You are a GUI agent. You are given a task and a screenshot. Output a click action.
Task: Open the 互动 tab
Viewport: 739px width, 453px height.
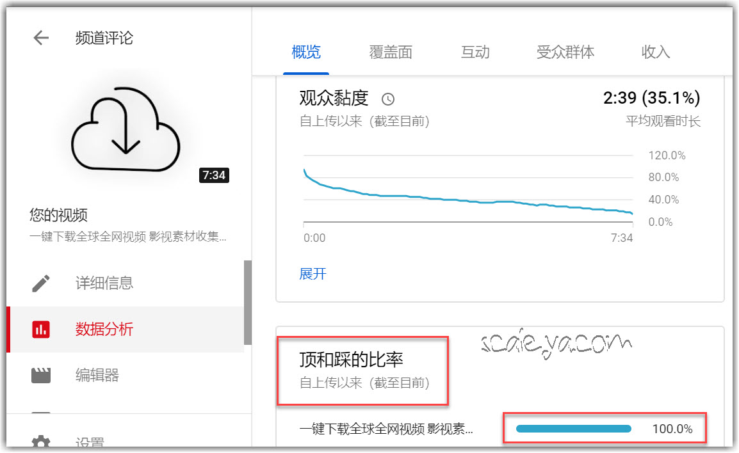tap(475, 52)
